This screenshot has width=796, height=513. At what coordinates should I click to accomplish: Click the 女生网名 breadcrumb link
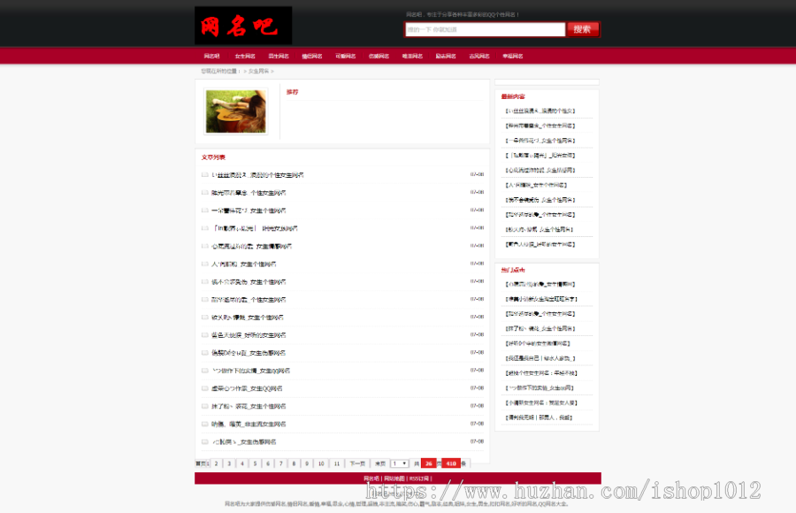click(258, 71)
